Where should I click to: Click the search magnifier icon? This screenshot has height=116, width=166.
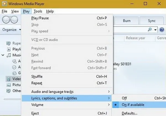(150, 30)
